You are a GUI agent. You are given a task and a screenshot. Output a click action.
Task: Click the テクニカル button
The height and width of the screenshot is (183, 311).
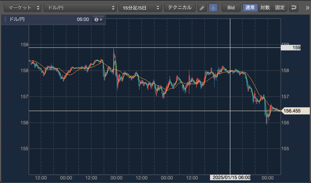point(180,8)
